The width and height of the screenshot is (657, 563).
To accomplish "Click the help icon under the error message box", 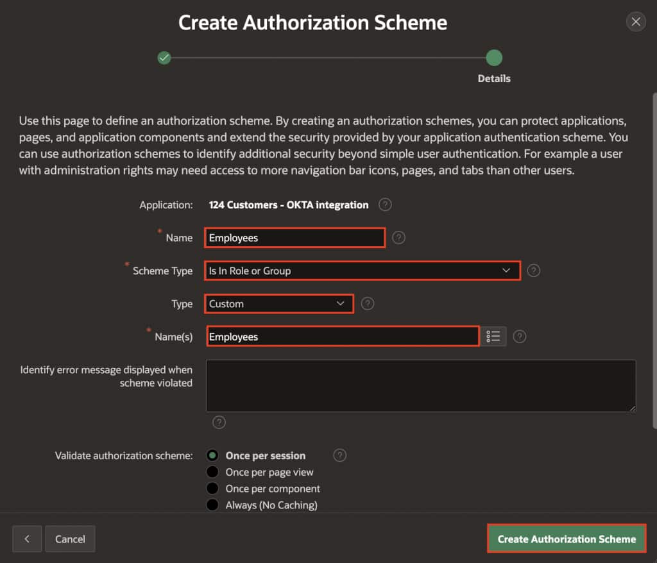I will click(x=219, y=422).
